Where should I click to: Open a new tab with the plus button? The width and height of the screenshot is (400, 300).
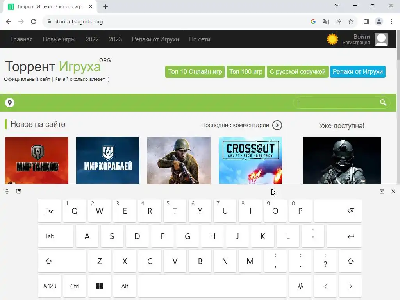tap(105, 7)
